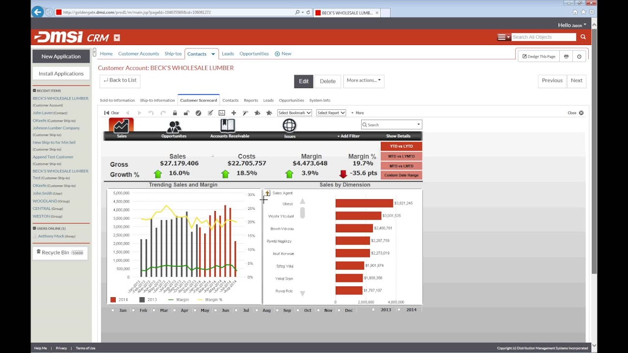This screenshot has width=628, height=353.
Task: Toggle the May month checkbox
Action: (195, 310)
